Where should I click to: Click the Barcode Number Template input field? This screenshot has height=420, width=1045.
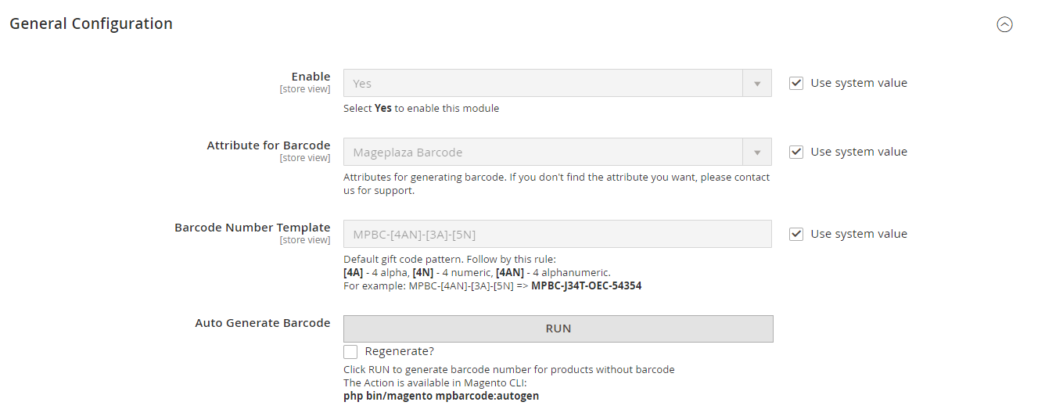coord(557,234)
